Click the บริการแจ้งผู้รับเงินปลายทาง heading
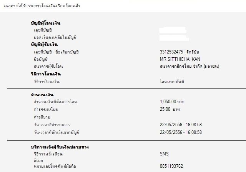 tap(60, 147)
